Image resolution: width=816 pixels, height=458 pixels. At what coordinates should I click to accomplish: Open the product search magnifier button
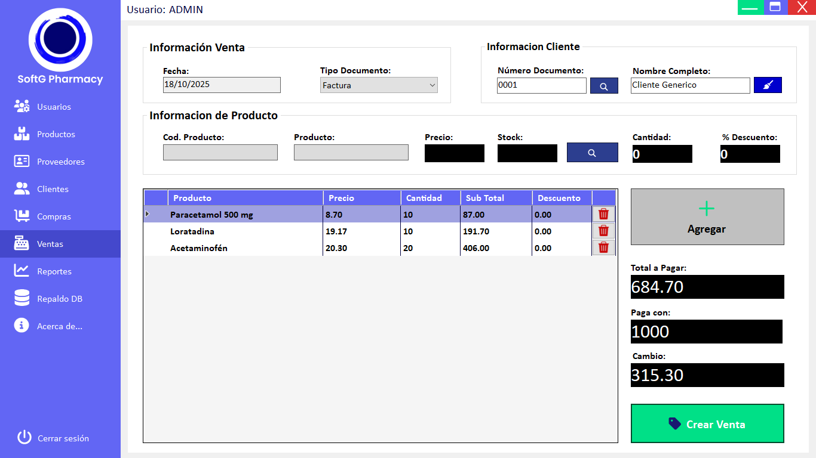tap(592, 153)
